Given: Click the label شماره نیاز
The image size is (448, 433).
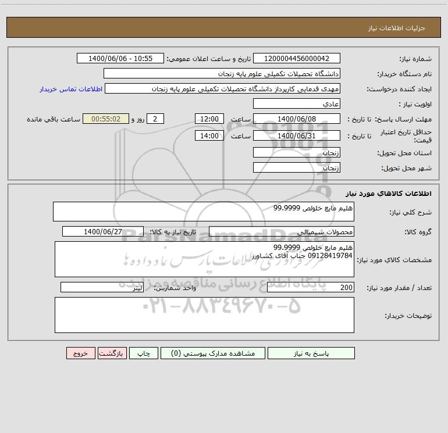Looking at the screenshot, I should click(x=415, y=59).
